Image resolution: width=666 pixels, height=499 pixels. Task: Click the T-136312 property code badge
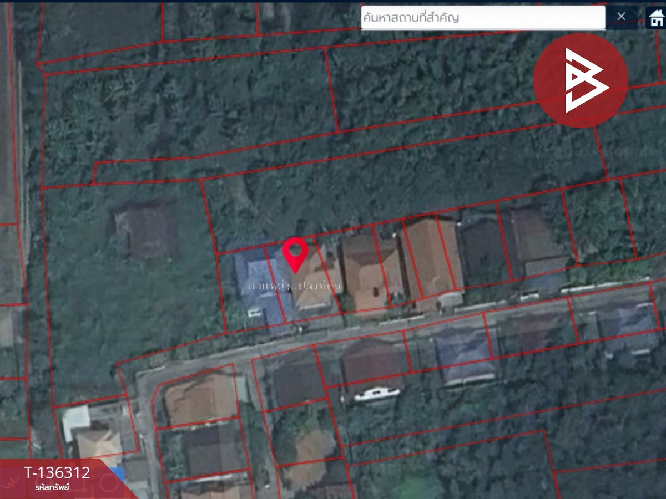(57, 472)
